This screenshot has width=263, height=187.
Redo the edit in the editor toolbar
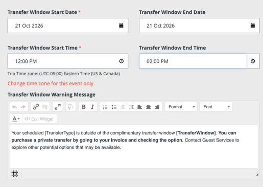pyautogui.click(x=23, y=107)
